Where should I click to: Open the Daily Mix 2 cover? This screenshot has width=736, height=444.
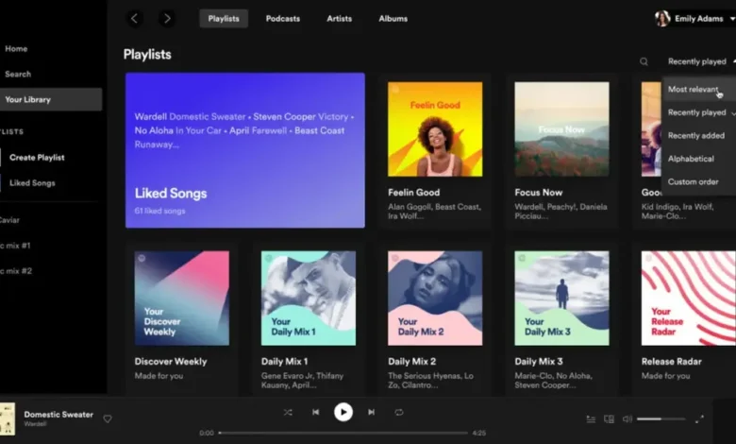[x=435, y=298]
